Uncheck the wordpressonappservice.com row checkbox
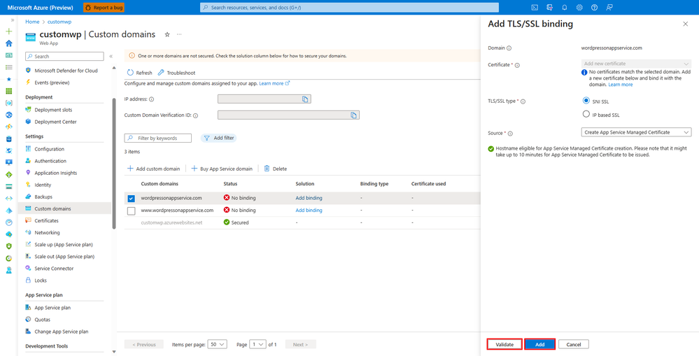 [131, 198]
